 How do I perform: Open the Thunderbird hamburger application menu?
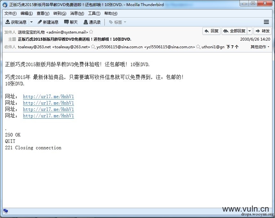tap(266, 22)
